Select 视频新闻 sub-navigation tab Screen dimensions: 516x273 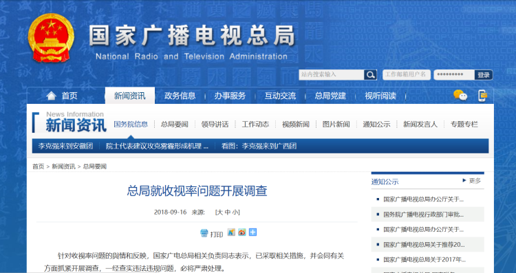[x=296, y=124]
